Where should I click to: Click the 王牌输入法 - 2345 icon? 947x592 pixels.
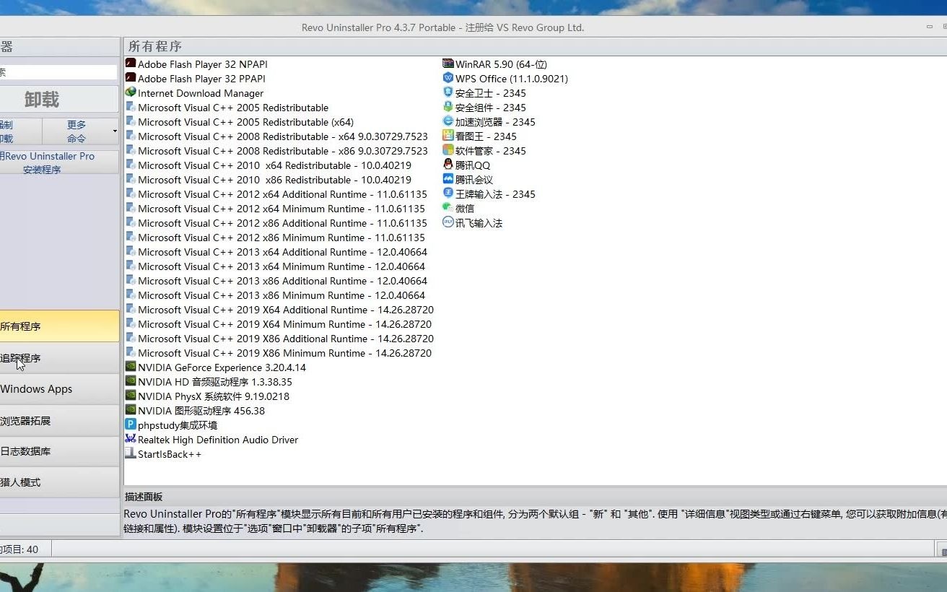click(448, 193)
